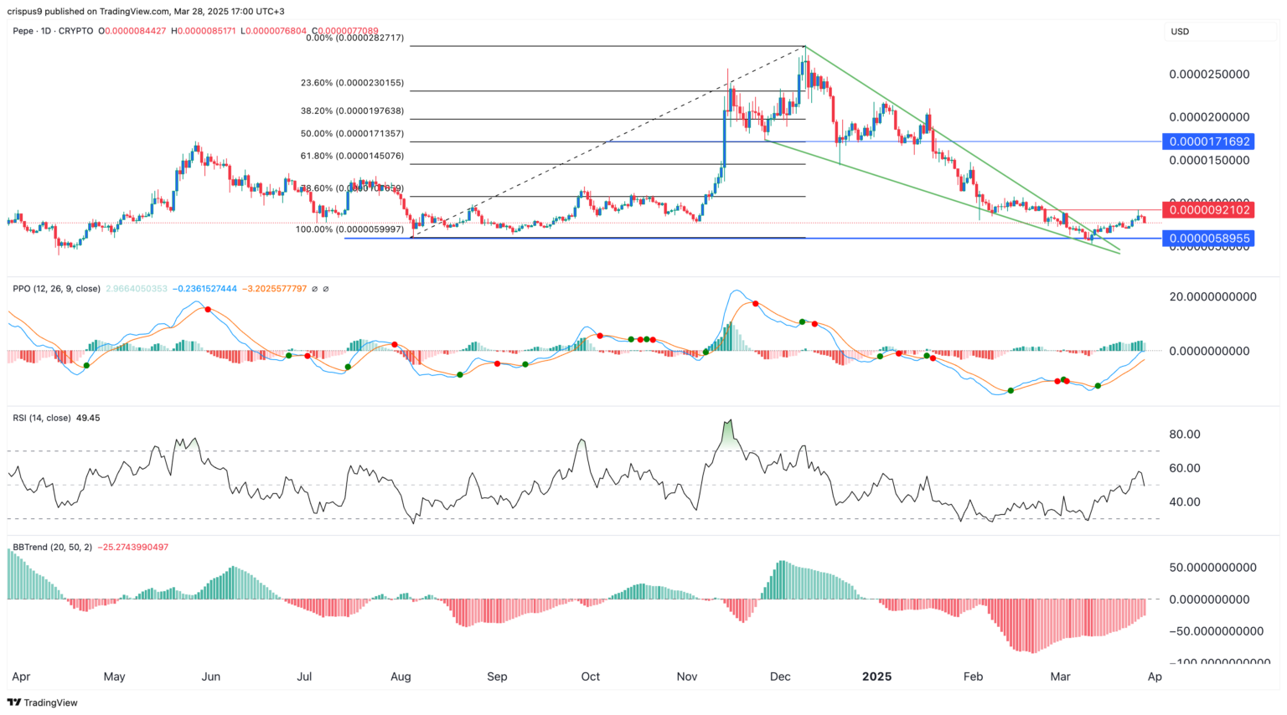Click the blue 0.0000171692 price label
The width and height of the screenshot is (1287, 715).
[1209, 141]
